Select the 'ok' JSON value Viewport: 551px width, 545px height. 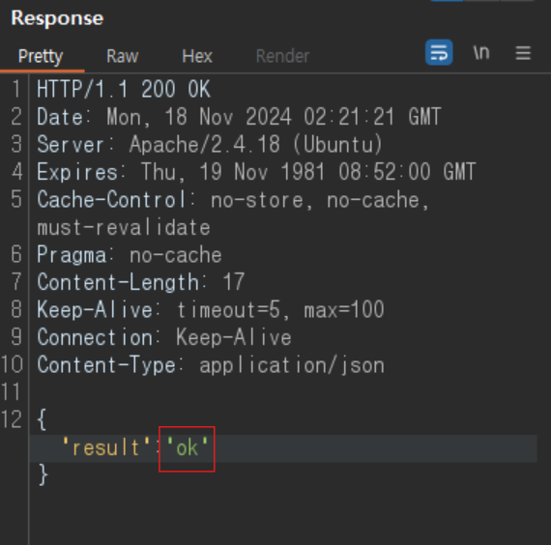click(188, 447)
